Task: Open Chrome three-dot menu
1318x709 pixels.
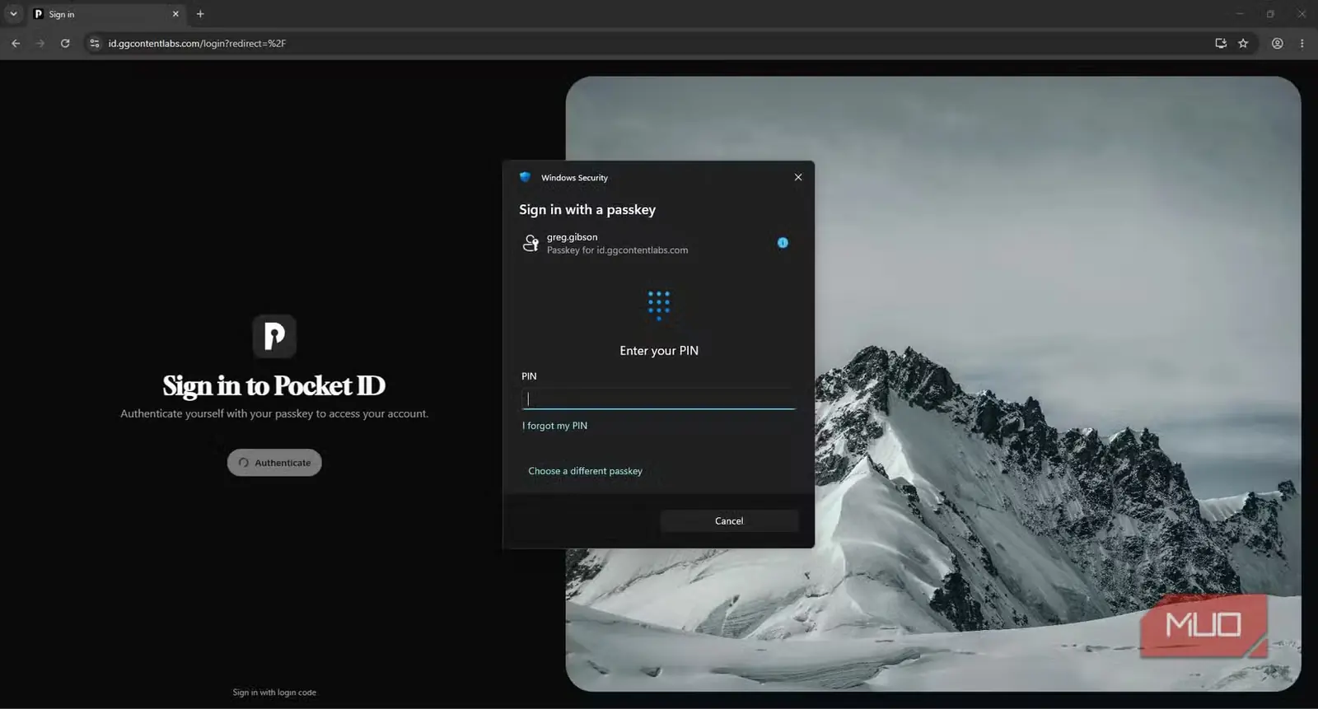Action: (x=1302, y=44)
